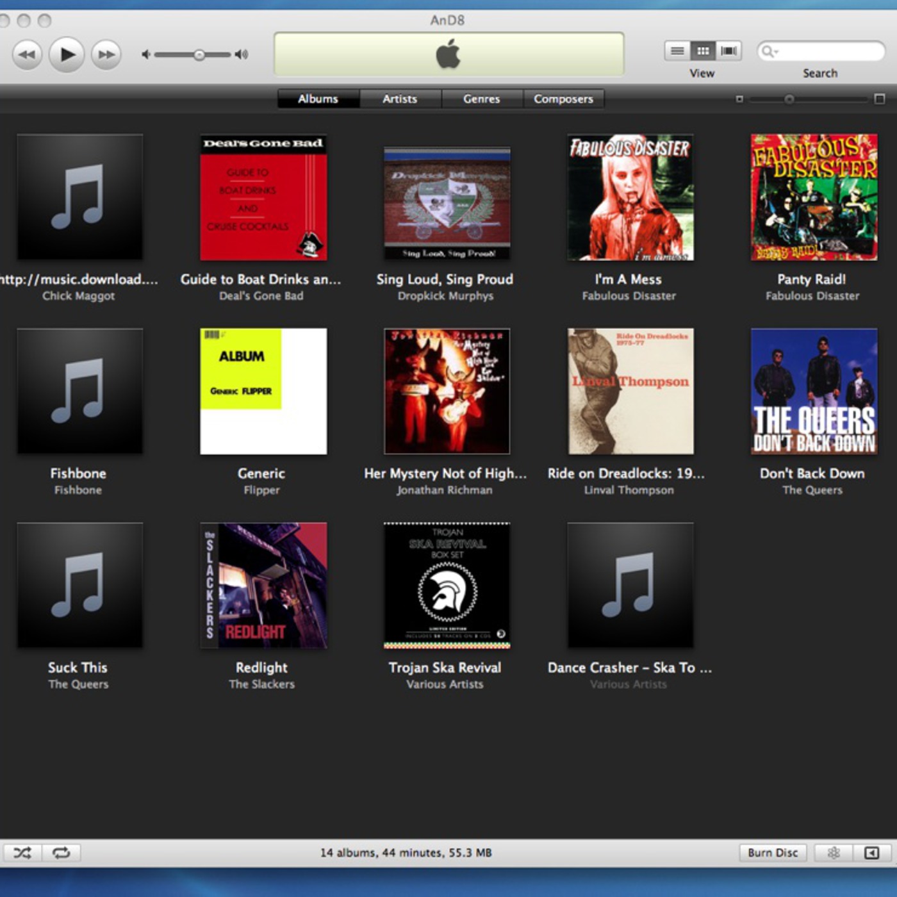
Task: Select the Composers tab
Action: pyautogui.click(x=563, y=99)
